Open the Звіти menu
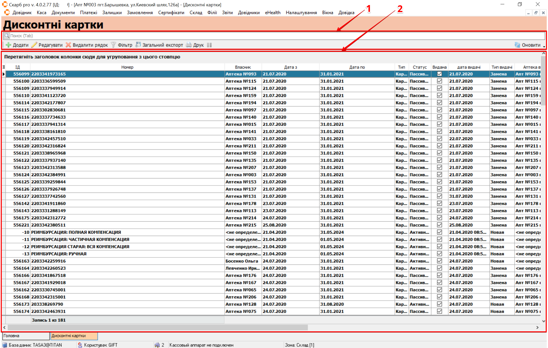This screenshot has height=348, width=548. (x=227, y=13)
